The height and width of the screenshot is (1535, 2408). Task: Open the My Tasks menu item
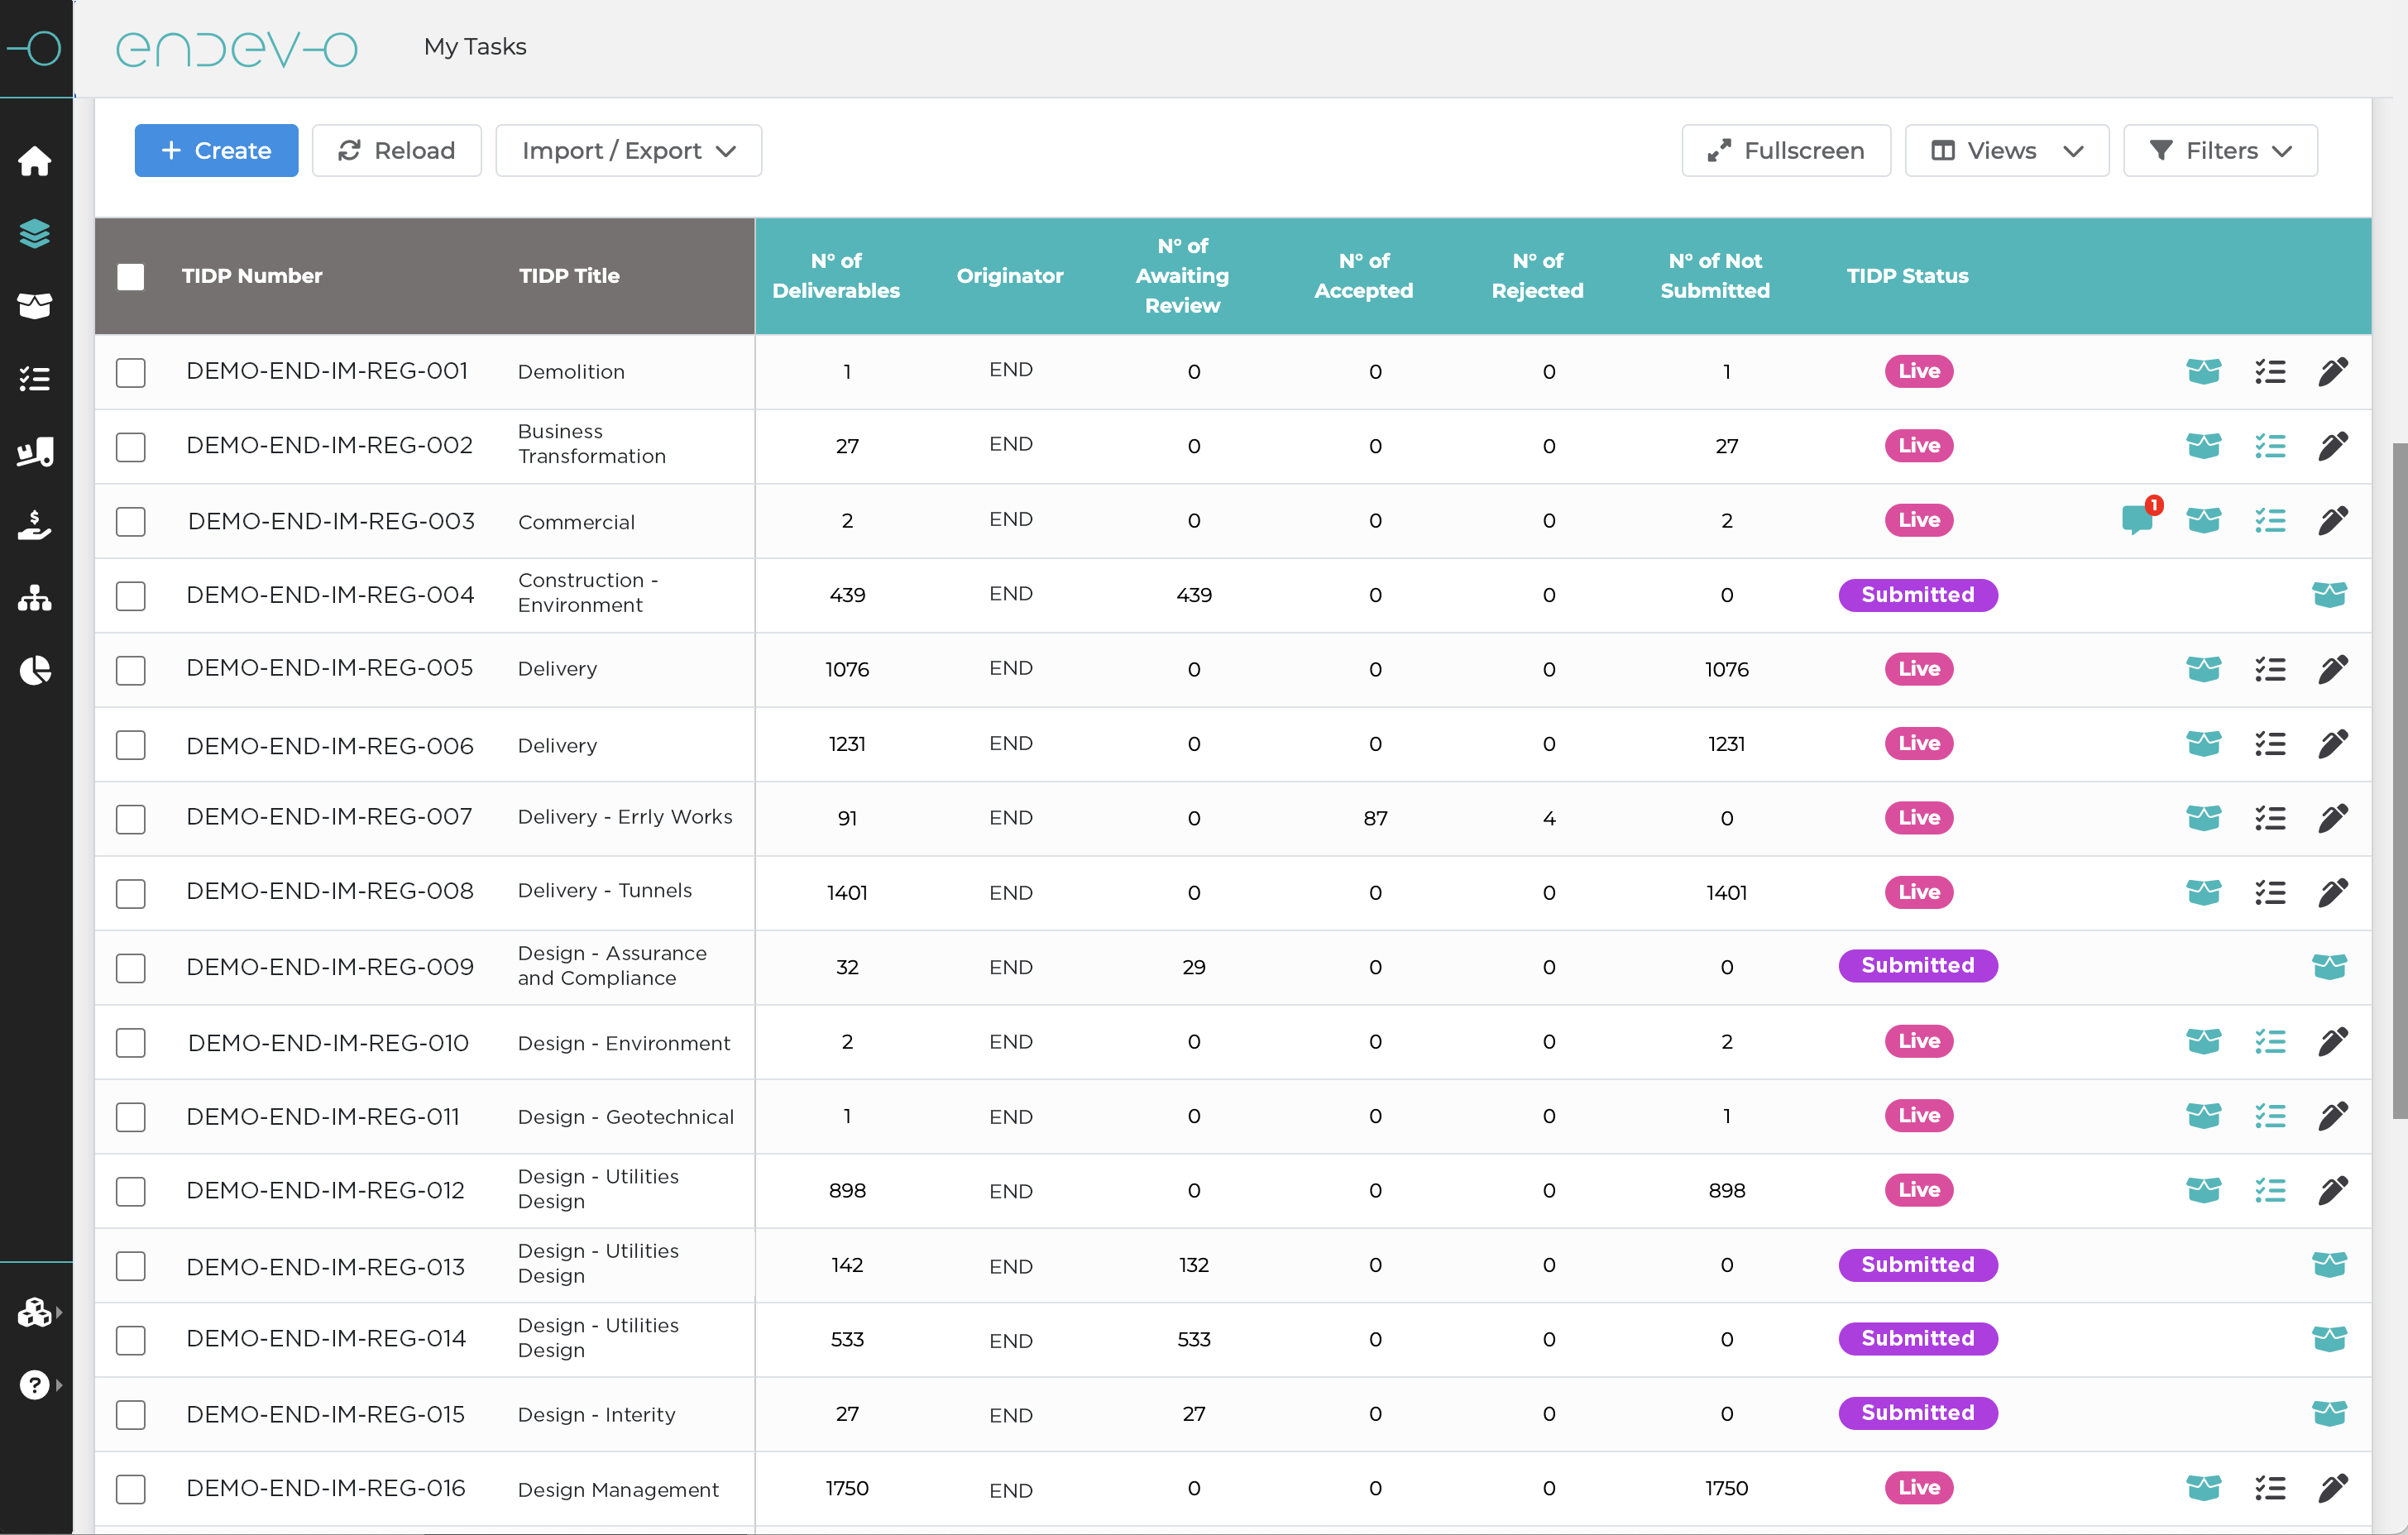[475, 47]
